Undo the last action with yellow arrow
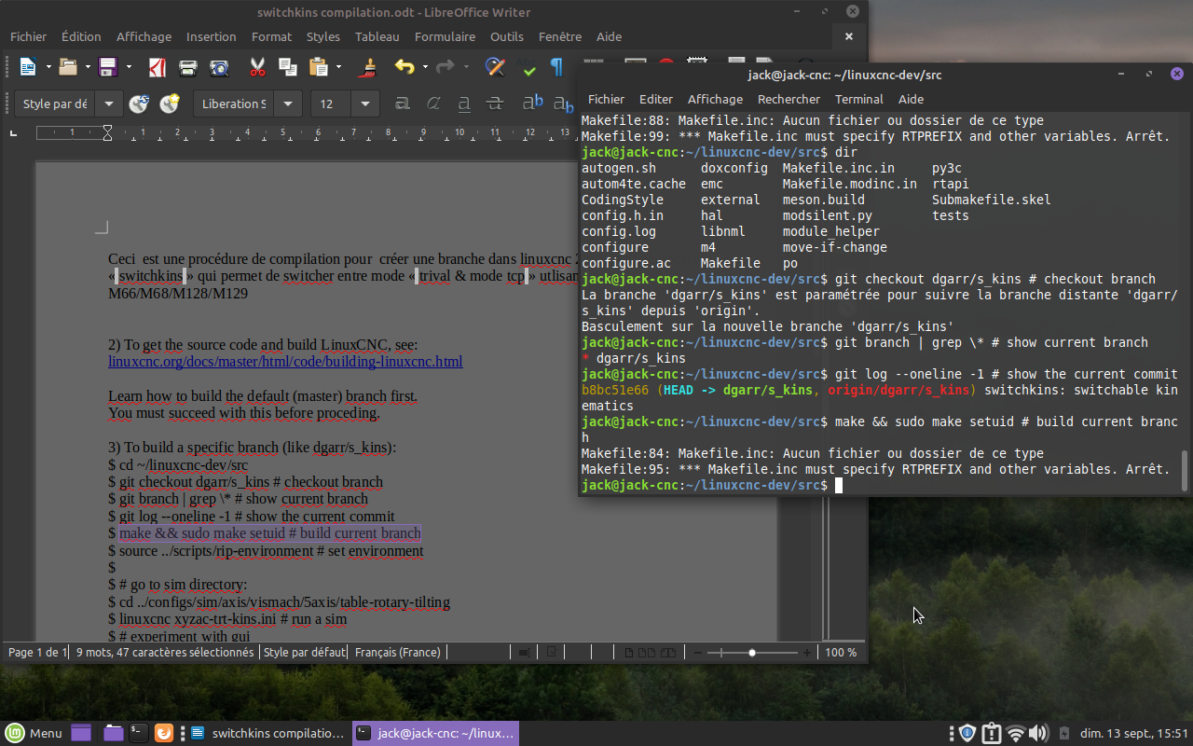 405,67
